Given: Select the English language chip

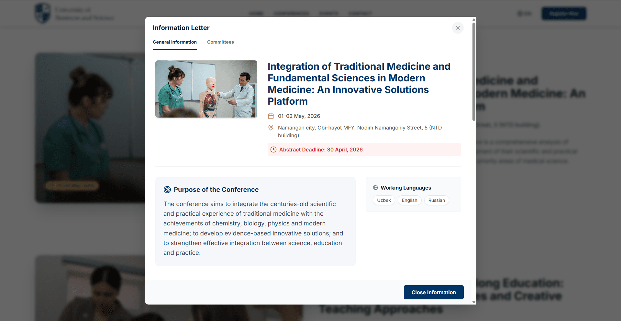Looking at the screenshot, I should pyautogui.click(x=409, y=200).
